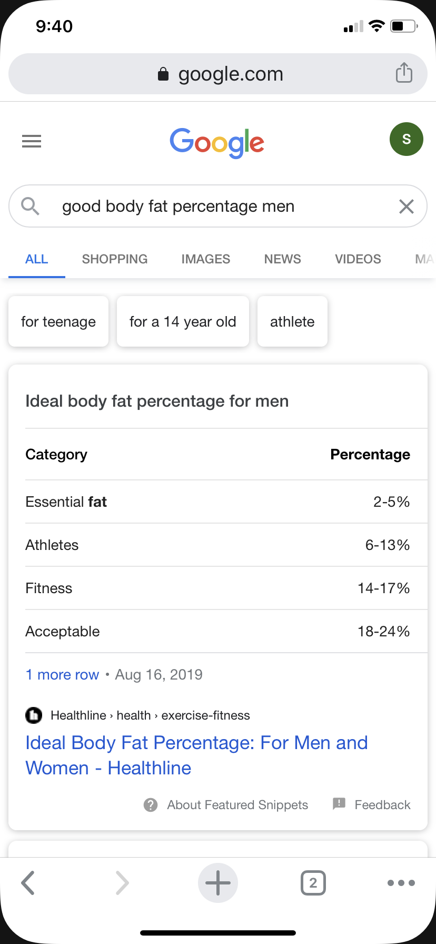This screenshot has width=436, height=944.
Task: Select the Videos tab
Action: pos(358,259)
